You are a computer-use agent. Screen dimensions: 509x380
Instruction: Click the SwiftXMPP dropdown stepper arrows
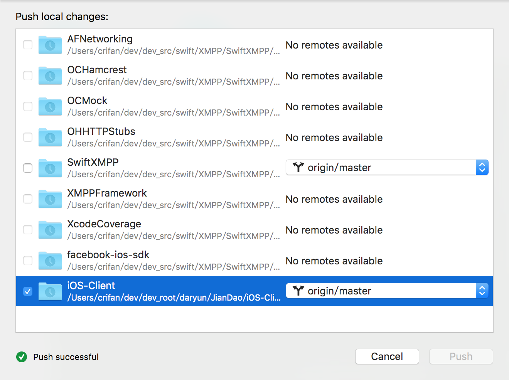tap(482, 168)
